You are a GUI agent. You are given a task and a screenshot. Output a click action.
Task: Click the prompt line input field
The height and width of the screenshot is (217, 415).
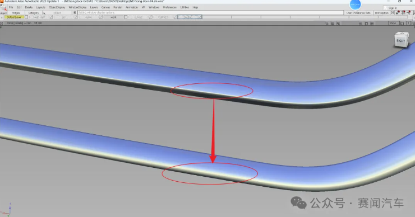(x=210, y=12)
